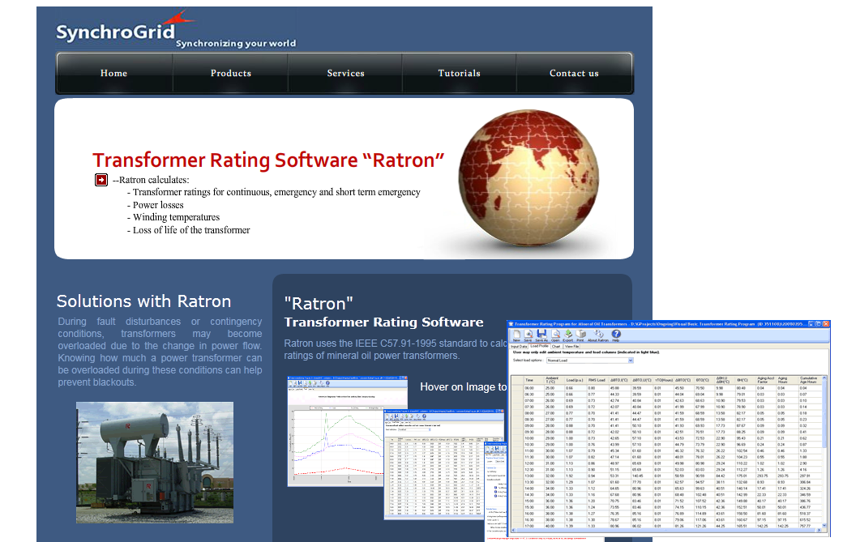This screenshot has height=542, width=843.
Task: Click the Aging Hours column header
Action: tap(787, 380)
